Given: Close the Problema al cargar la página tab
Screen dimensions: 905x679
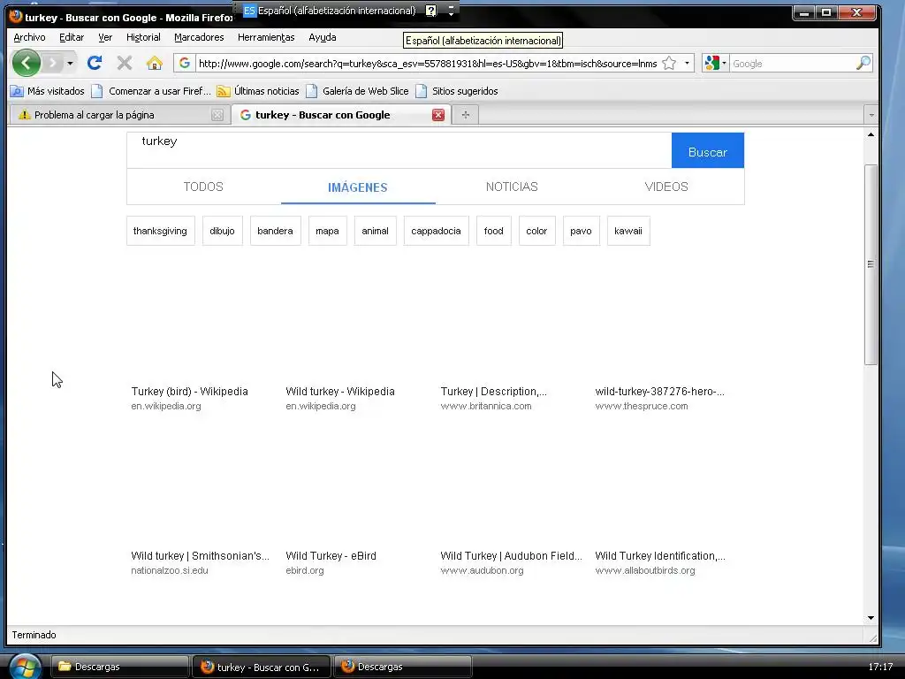Looking at the screenshot, I should click(217, 115).
